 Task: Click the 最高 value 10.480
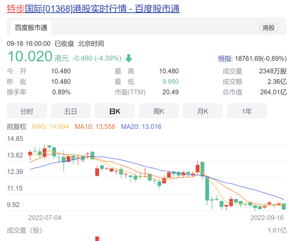tap(169, 71)
